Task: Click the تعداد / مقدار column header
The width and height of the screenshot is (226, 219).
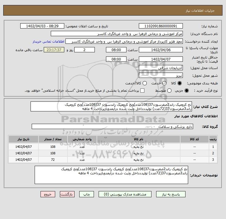Action: pyautogui.click(x=53, y=139)
